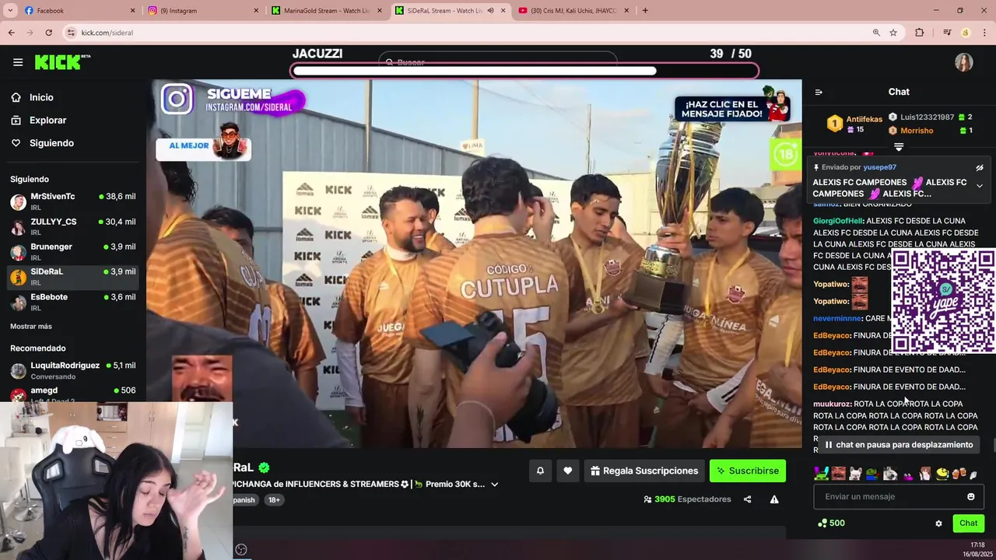Insert the beer mugs cheers emote
Viewport: 996px width, 560px height.
[x=959, y=474]
